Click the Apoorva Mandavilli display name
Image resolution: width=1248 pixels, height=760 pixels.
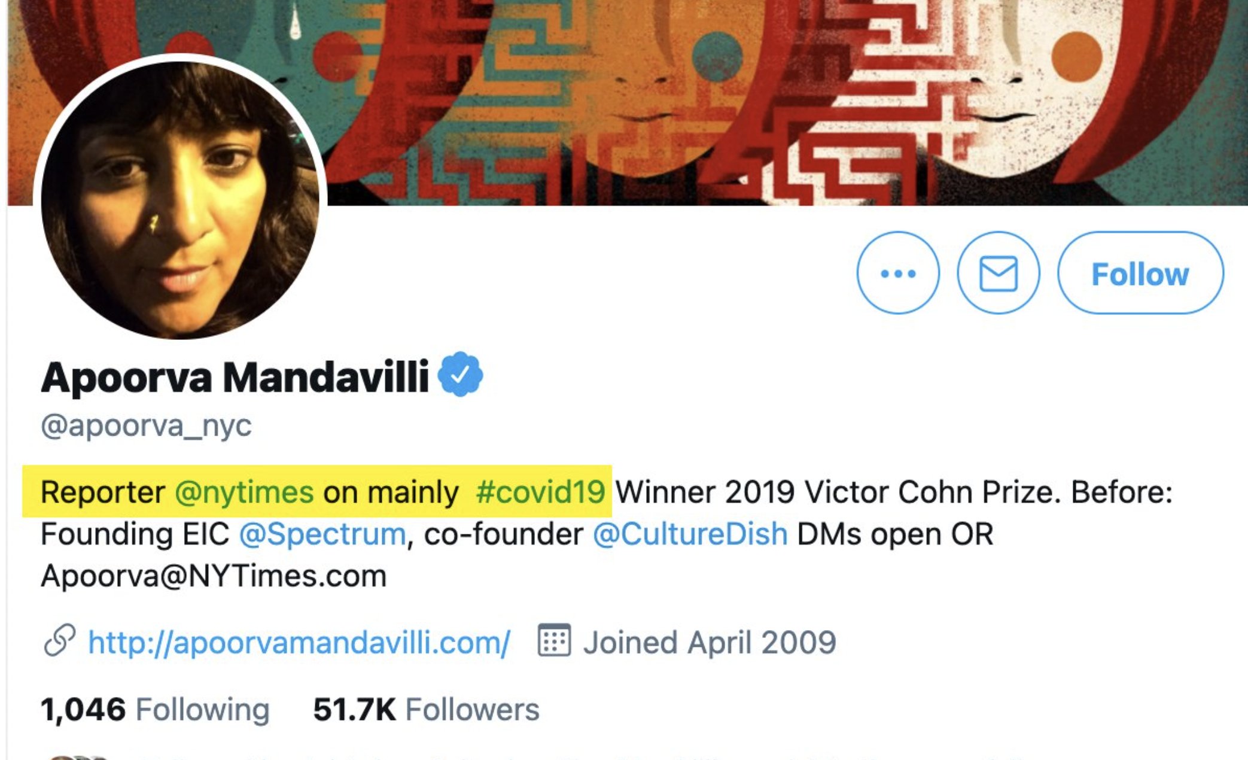(235, 377)
